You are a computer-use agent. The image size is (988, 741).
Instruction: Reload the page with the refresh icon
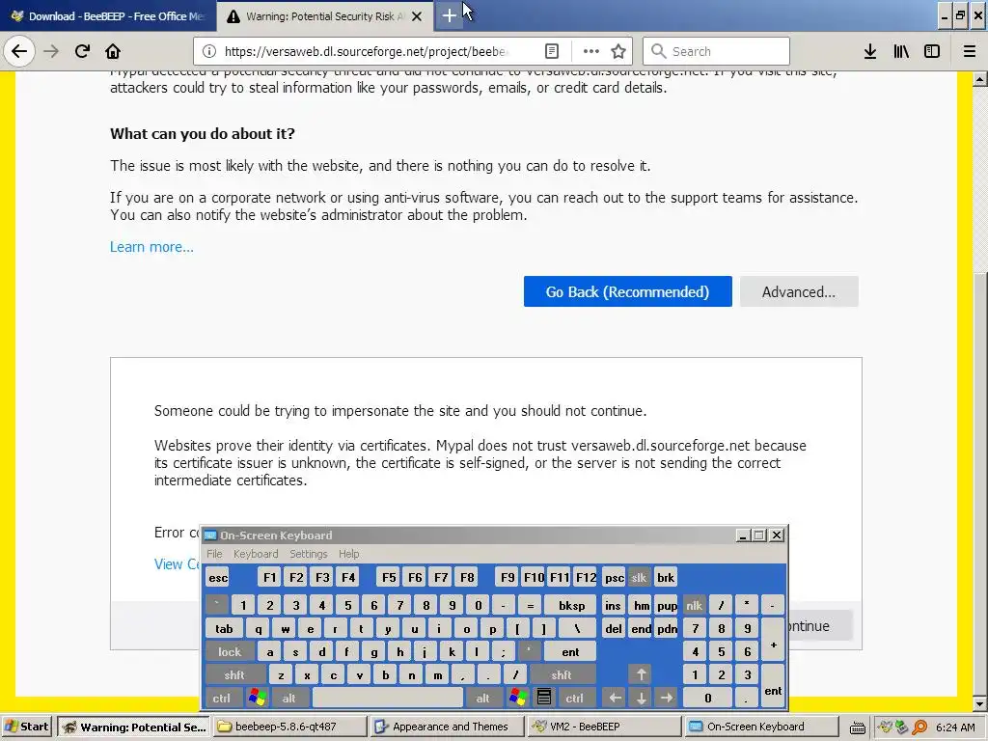[x=82, y=52]
